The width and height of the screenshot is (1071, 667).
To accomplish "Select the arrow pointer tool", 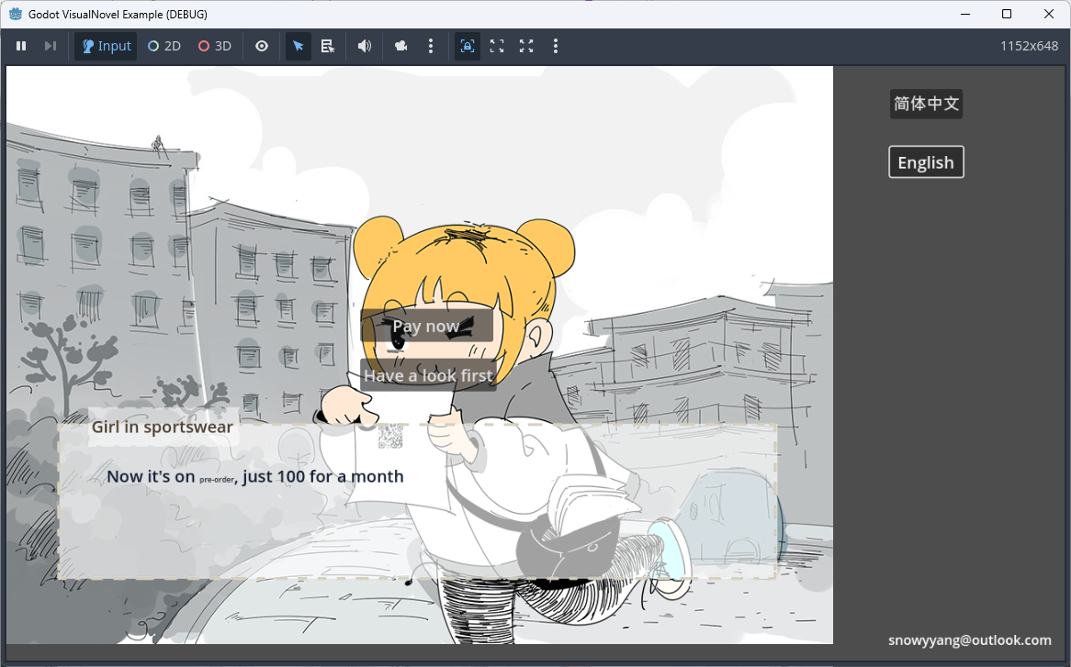I will coord(299,46).
